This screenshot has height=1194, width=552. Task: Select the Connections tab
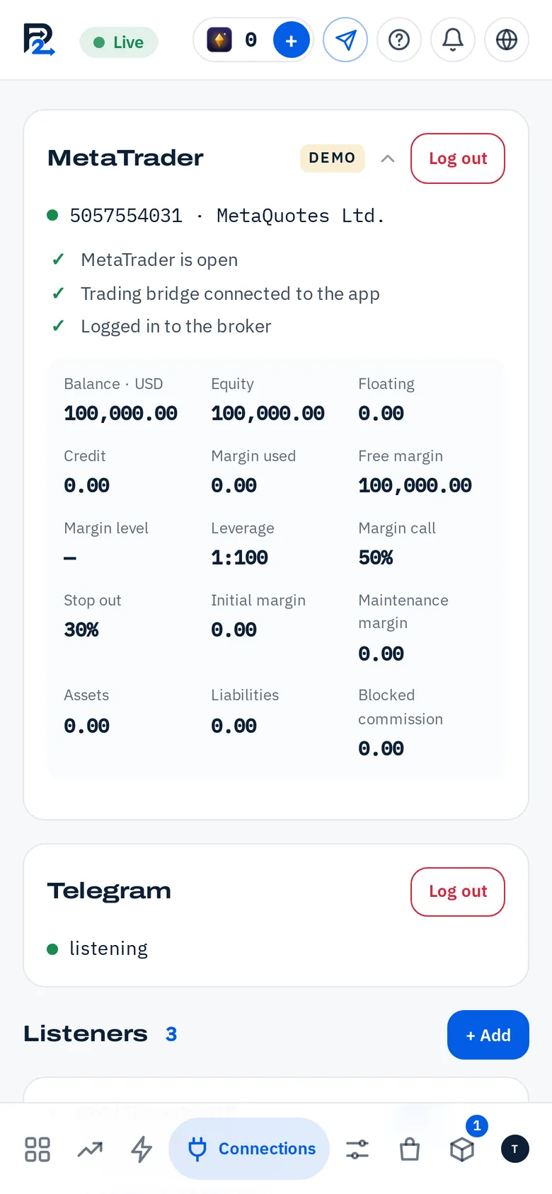[x=249, y=1149]
